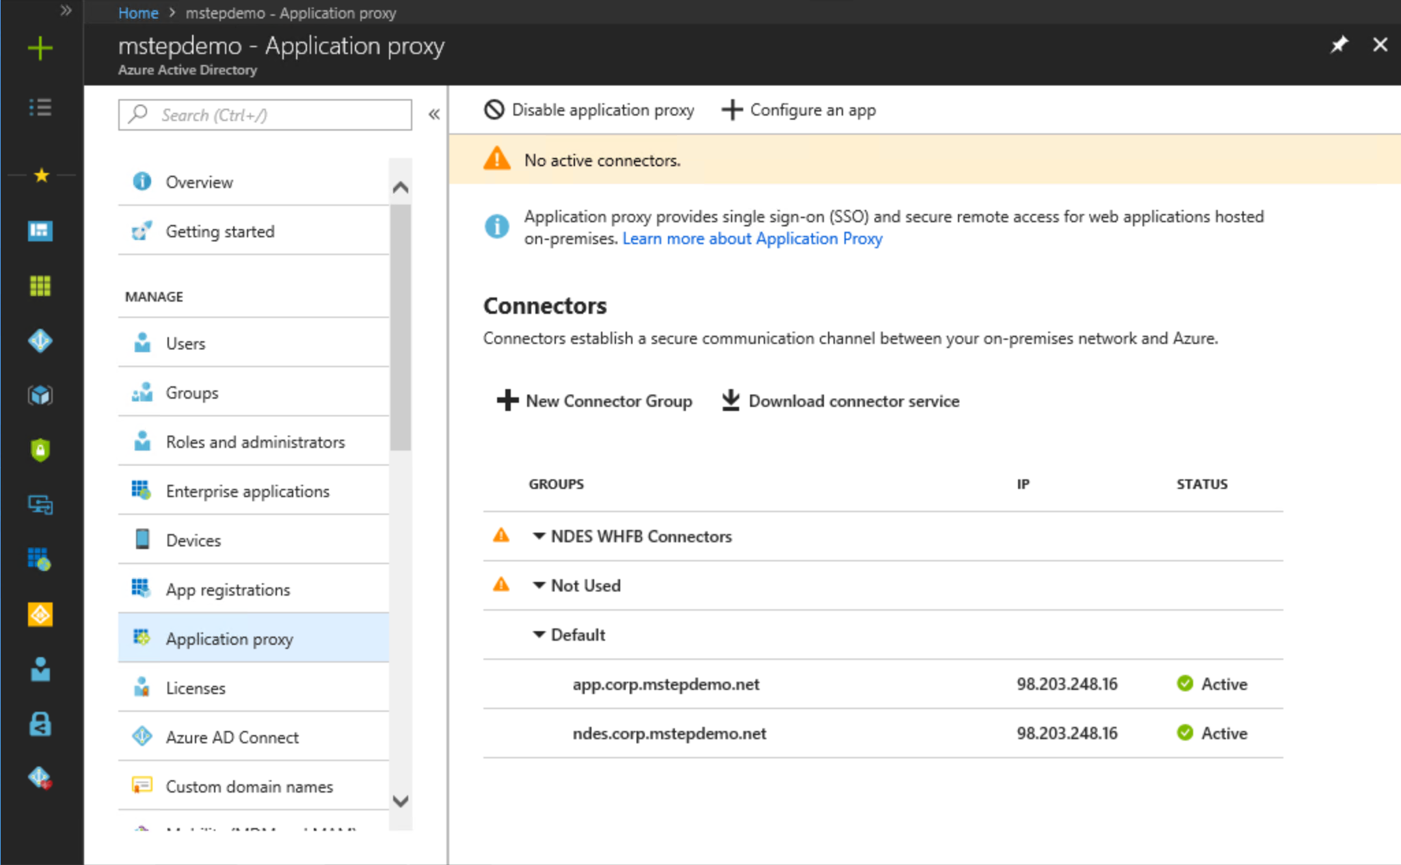This screenshot has height=865, width=1401.
Task: Open Enterprise applications menu item
Action: (x=247, y=491)
